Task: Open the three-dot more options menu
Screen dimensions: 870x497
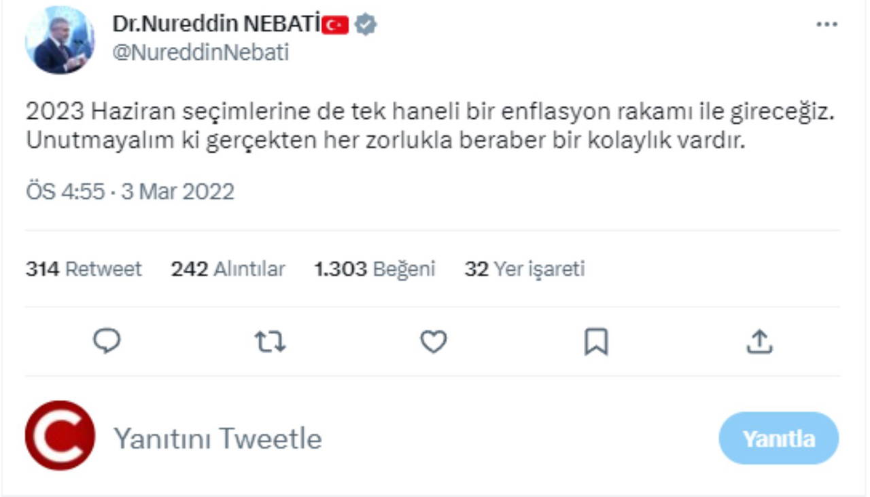Action: pos(826,24)
